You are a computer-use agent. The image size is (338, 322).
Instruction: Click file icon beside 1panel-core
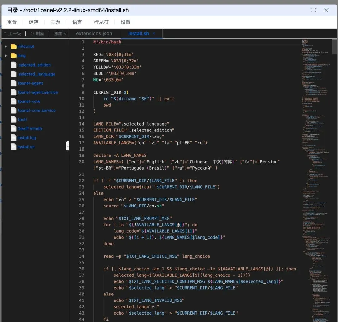click(x=13, y=101)
